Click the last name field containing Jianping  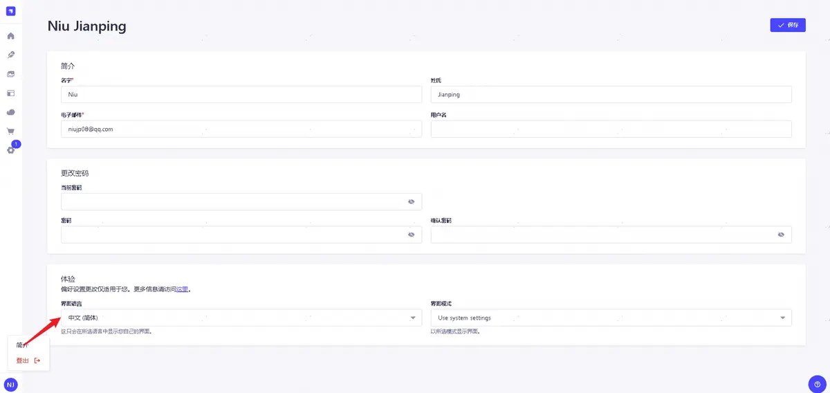click(611, 94)
